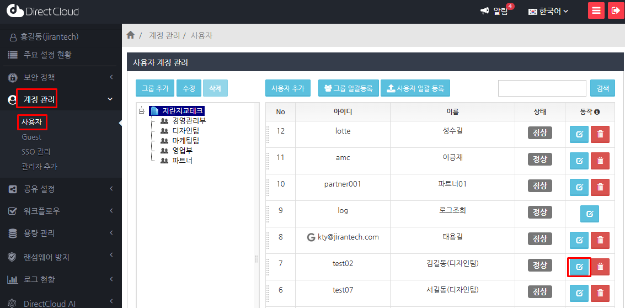Click the edit icon for user test02

tap(579, 267)
